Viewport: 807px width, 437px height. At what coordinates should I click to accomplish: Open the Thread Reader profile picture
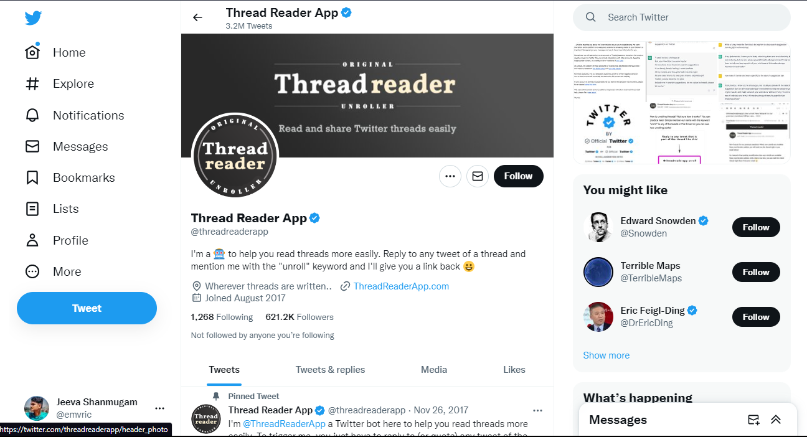tap(235, 156)
